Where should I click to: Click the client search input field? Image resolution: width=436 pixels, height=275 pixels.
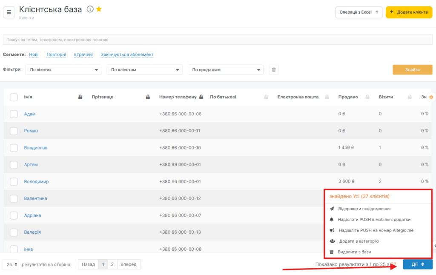pyautogui.click(x=217, y=40)
